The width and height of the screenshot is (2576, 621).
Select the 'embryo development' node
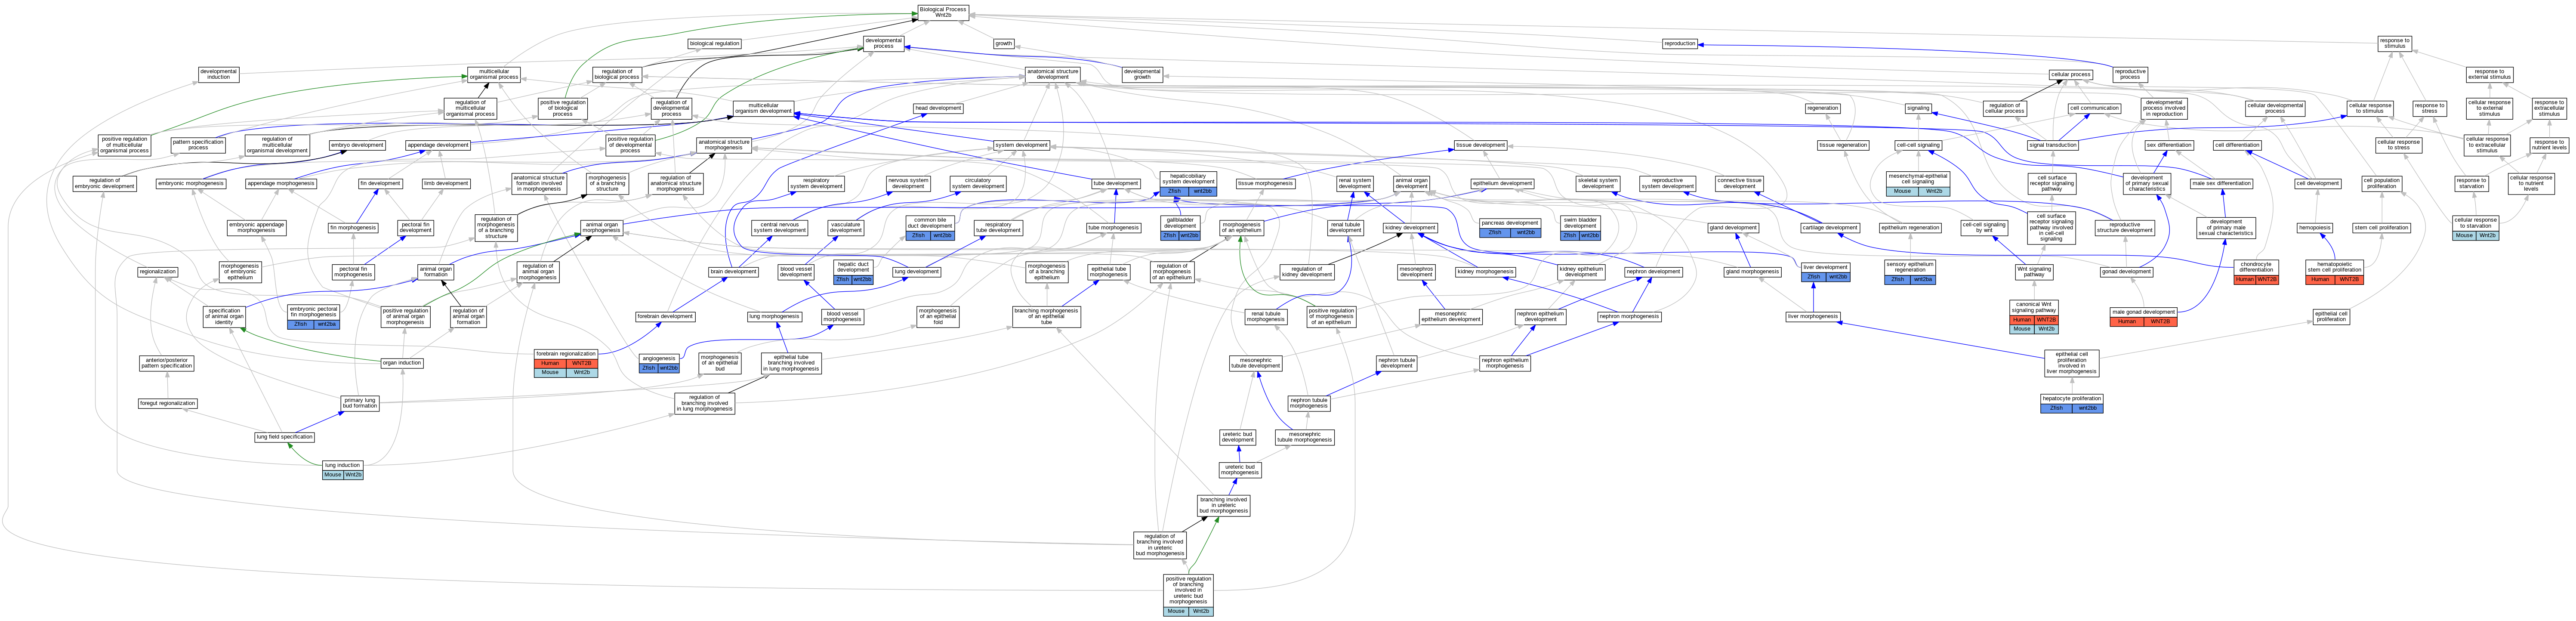point(358,145)
